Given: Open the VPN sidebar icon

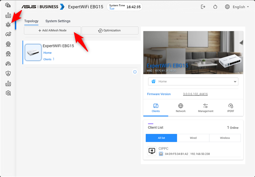Looking at the screenshot, I should (8, 64).
